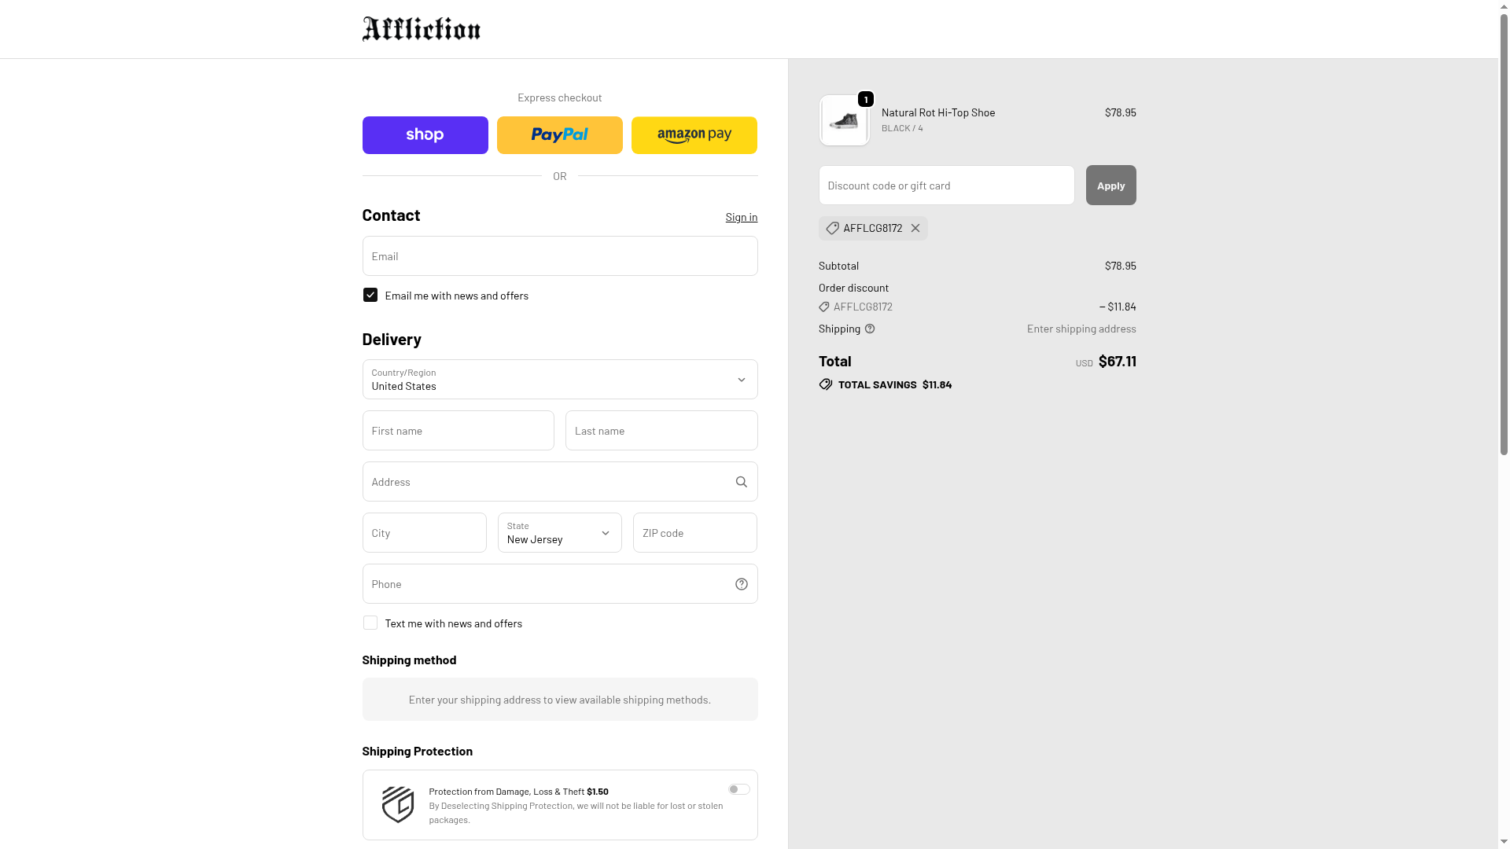Screen dimensions: 1510x849
Task: Click the ZIP code field
Action: pyautogui.click(x=694, y=533)
